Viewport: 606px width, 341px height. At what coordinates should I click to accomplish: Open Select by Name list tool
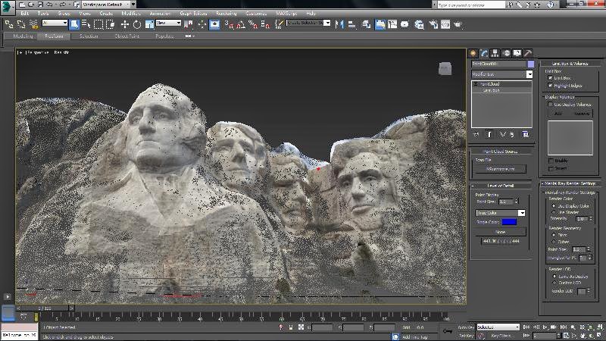(86, 24)
